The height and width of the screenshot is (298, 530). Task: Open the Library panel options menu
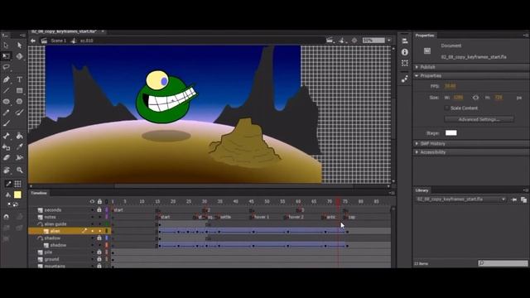(526, 190)
